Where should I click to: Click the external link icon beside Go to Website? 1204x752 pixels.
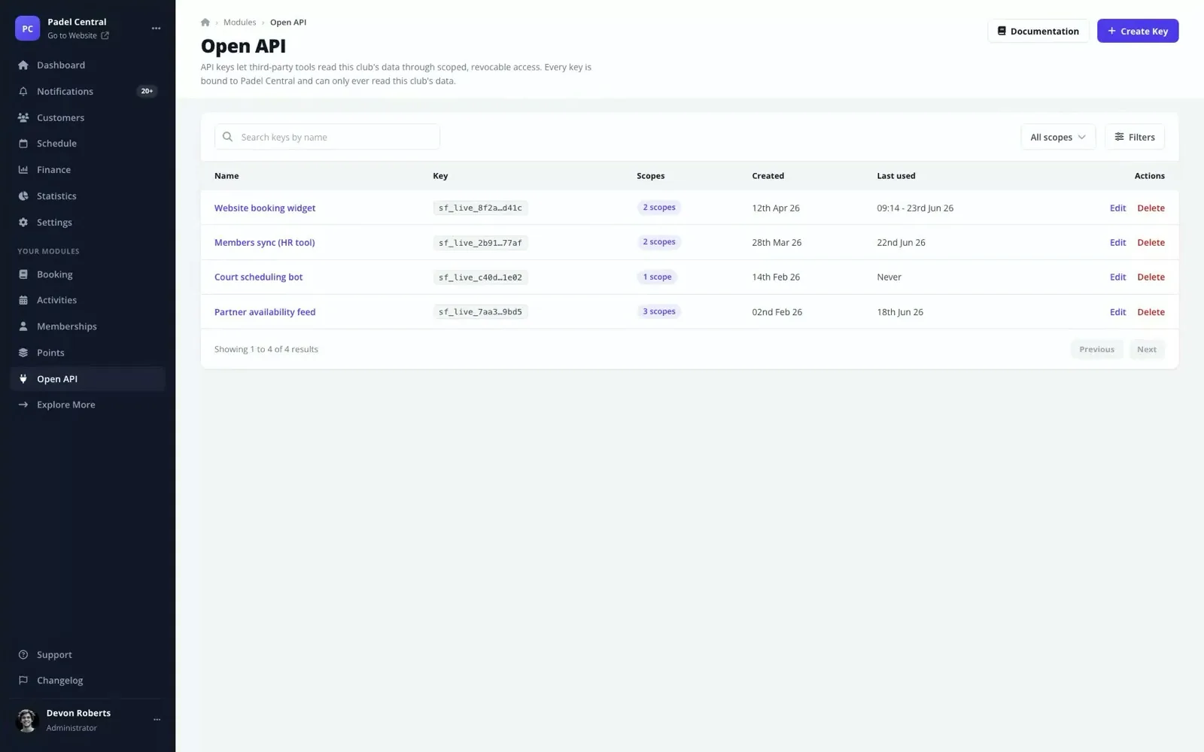105,35
